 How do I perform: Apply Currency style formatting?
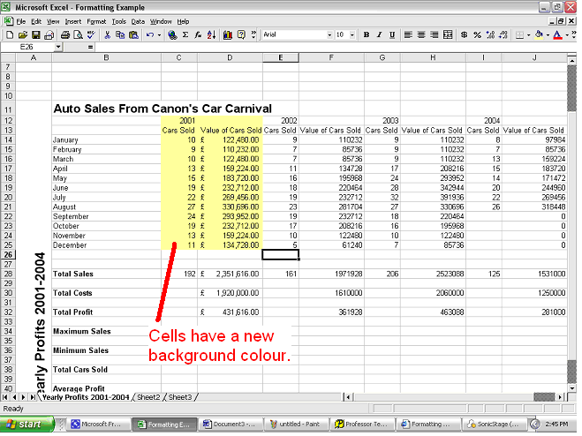(x=464, y=34)
